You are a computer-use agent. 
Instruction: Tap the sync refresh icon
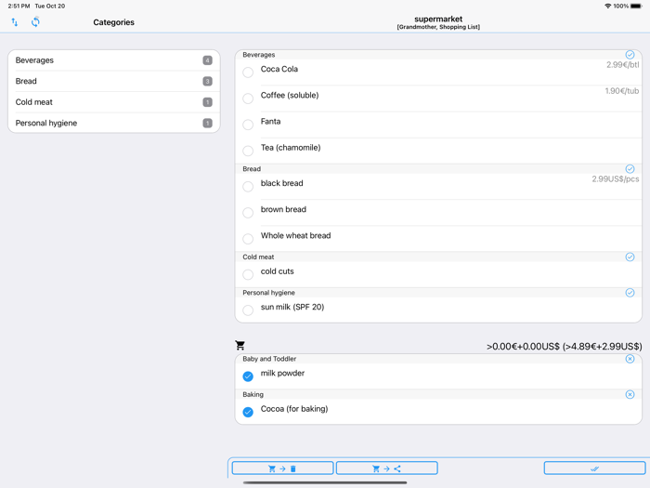[35, 22]
